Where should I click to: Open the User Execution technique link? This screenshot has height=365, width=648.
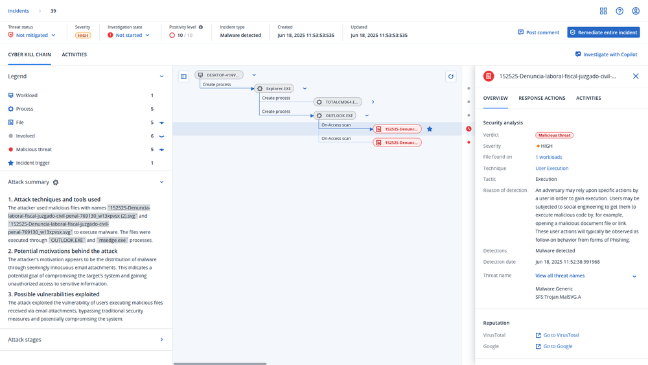pyautogui.click(x=551, y=169)
